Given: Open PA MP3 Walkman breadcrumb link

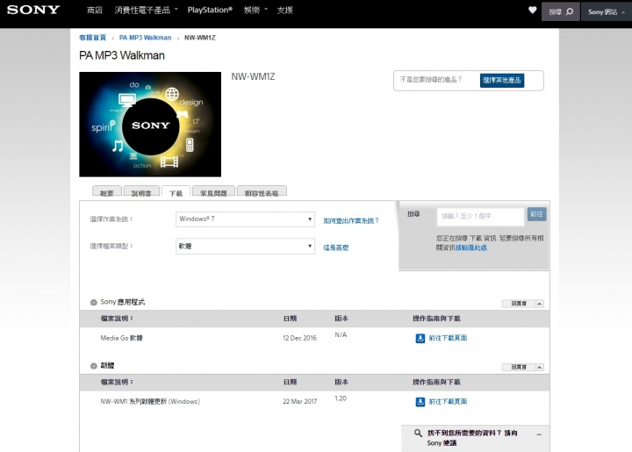Looking at the screenshot, I should click(145, 38).
